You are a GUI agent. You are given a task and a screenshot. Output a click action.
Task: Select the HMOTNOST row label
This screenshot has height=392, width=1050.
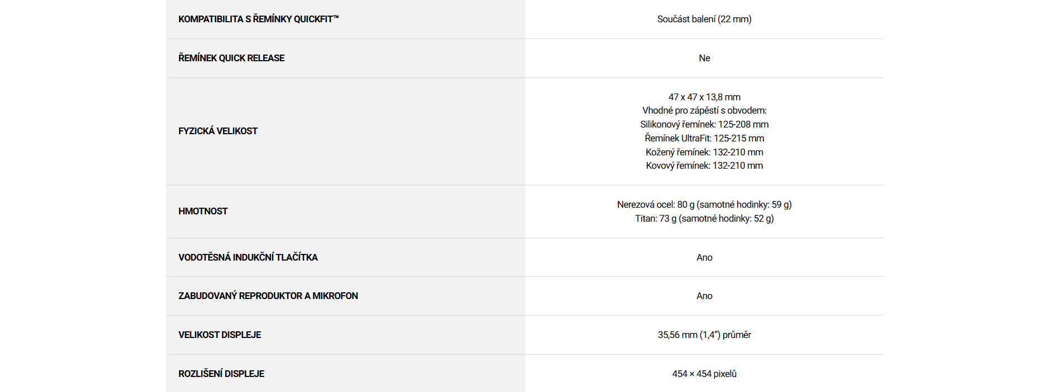[203, 211]
